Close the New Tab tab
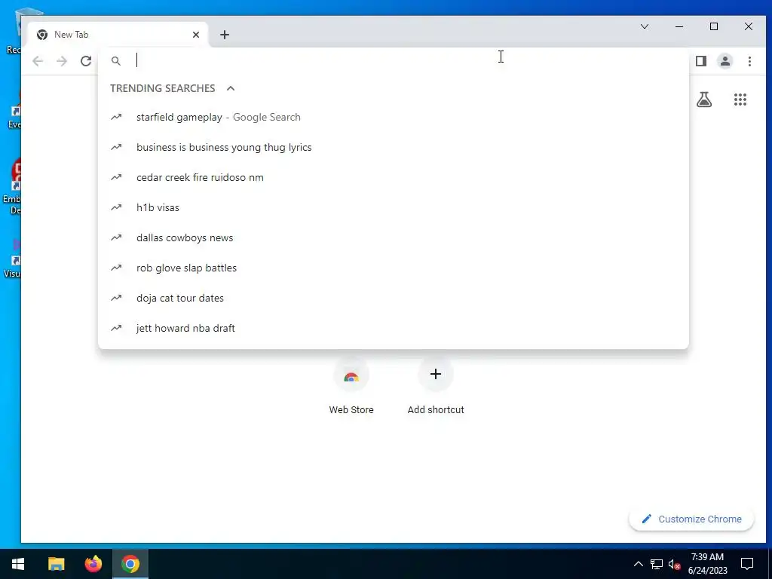Image resolution: width=772 pixels, height=579 pixels. [x=196, y=35]
